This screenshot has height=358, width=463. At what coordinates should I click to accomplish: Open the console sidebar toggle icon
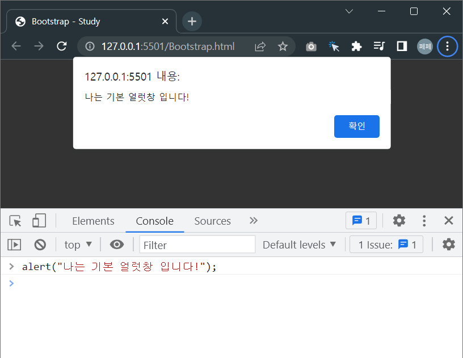pyautogui.click(x=14, y=244)
